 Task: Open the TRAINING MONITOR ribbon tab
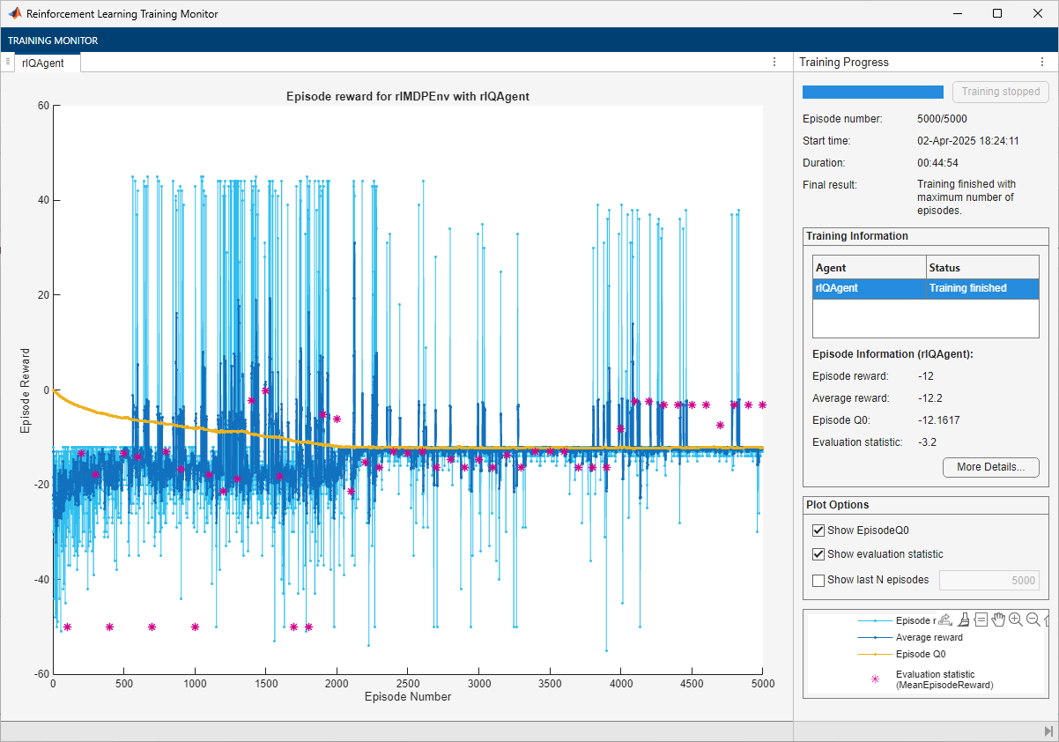pyautogui.click(x=53, y=41)
